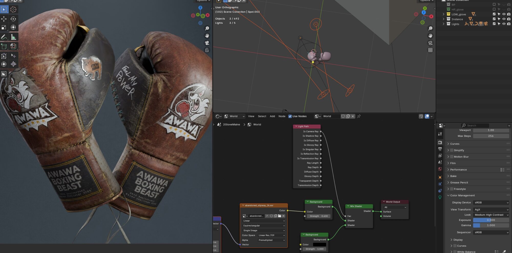Open the World properties tab
Screen dimensions: 512x253
(440, 169)
